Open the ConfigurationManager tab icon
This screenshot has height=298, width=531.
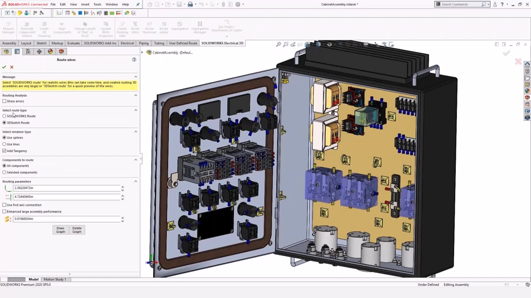pyautogui.click(x=28, y=51)
